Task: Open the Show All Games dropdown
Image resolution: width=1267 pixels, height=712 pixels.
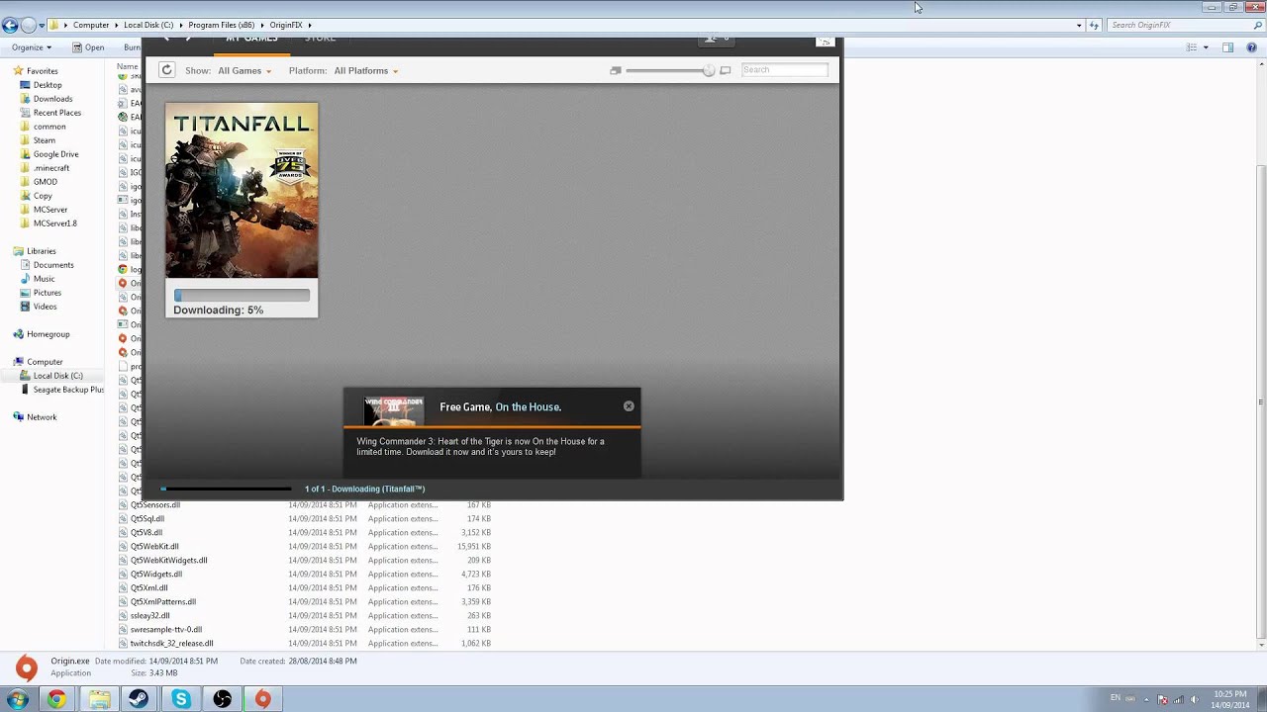Action: [244, 71]
